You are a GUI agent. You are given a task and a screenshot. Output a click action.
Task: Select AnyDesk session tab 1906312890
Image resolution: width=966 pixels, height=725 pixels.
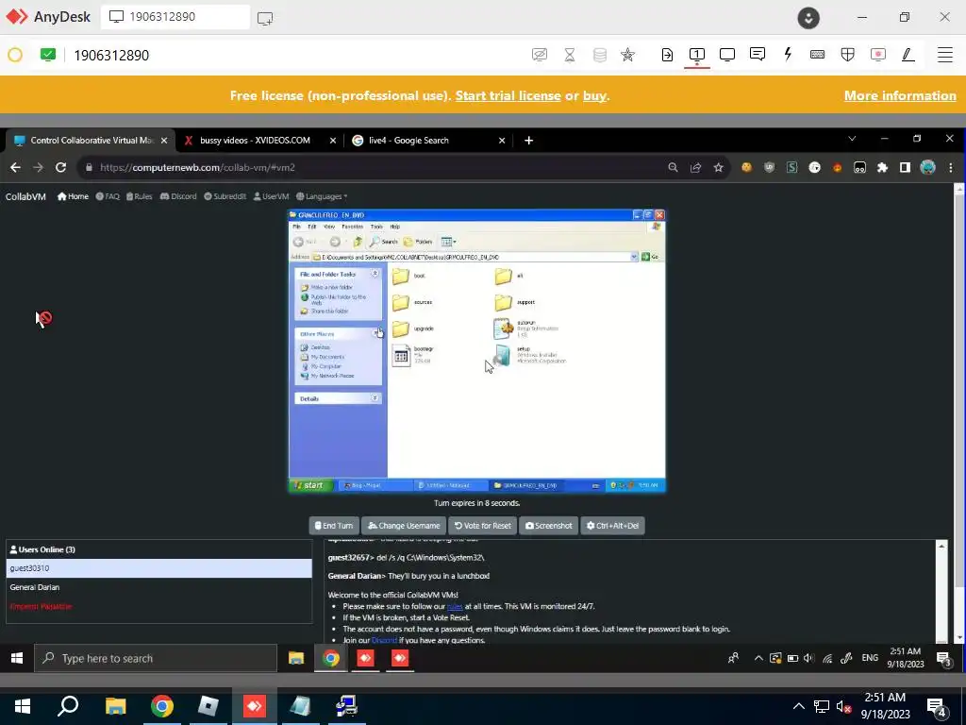175,17
